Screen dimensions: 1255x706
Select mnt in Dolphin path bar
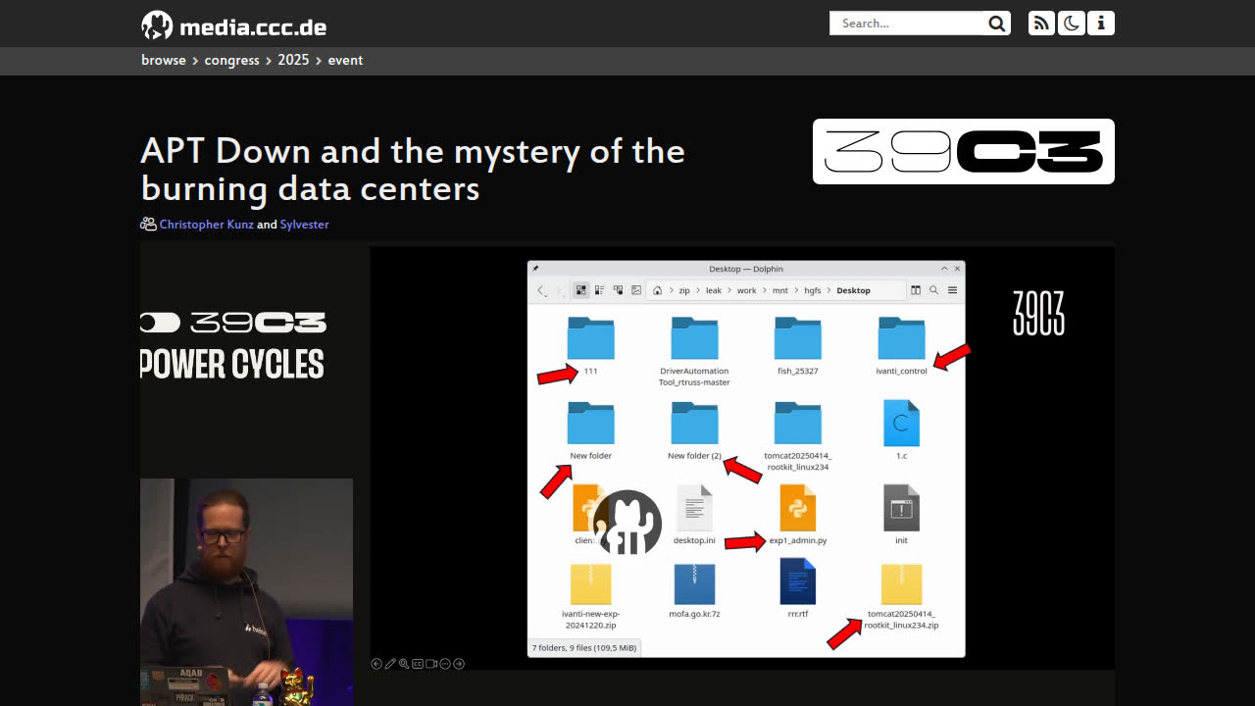(x=780, y=290)
